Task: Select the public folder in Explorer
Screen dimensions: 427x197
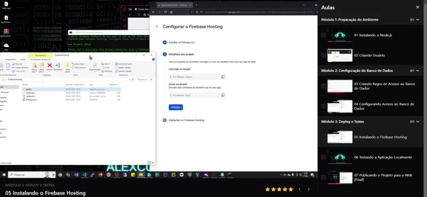Action: click(71, 89)
